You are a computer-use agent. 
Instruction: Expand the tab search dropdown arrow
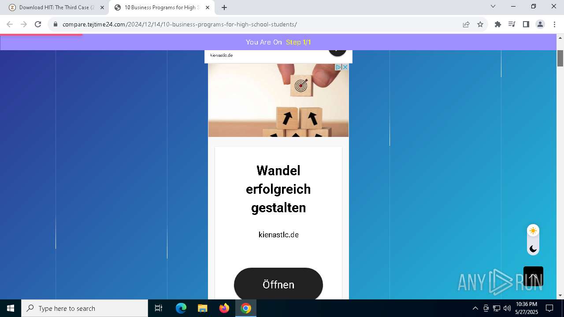pos(493,6)
